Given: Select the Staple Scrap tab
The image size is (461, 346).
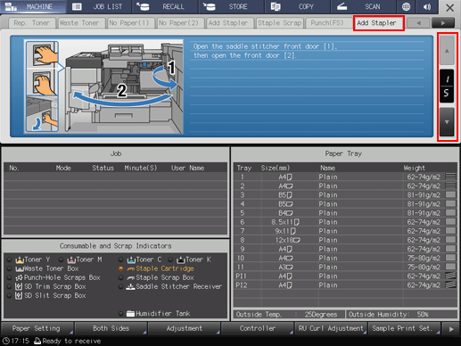Looking at the screenshot, I should click(x=280, y=23).
